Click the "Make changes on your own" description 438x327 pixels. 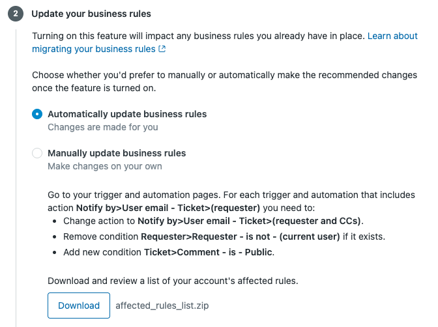(104, 166)
